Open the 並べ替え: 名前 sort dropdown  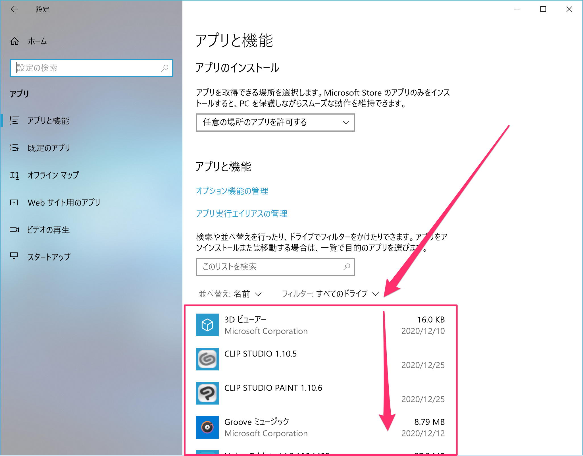230,294
